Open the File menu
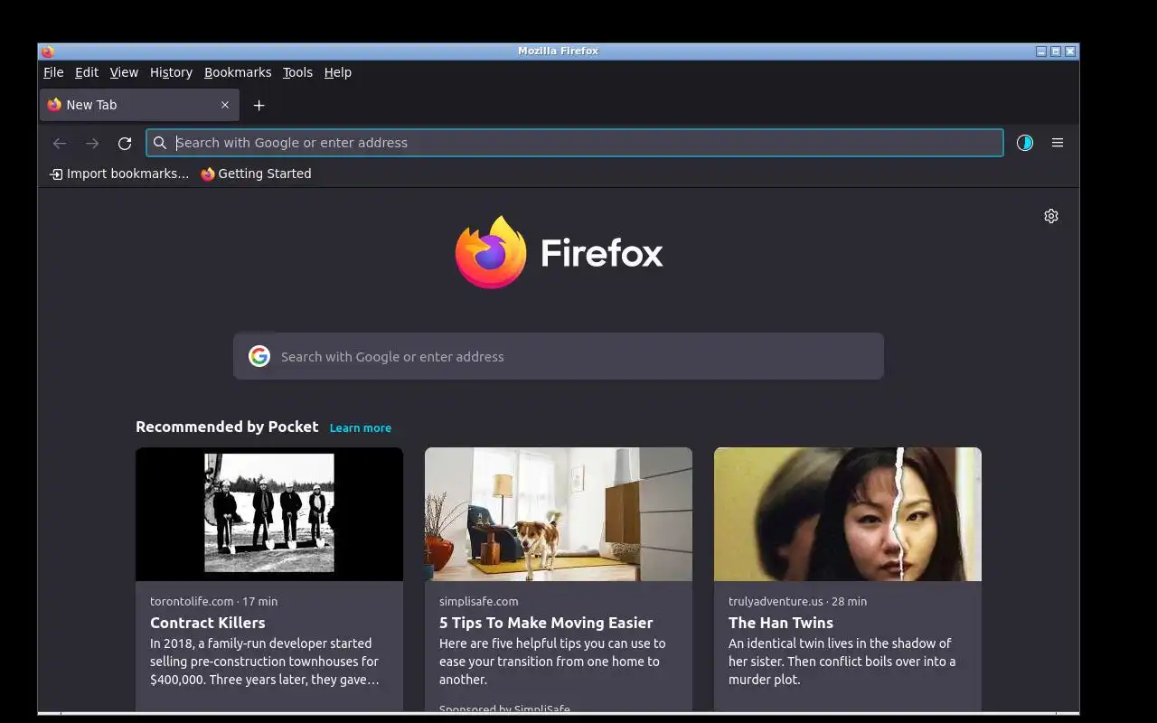 (53, 72)
